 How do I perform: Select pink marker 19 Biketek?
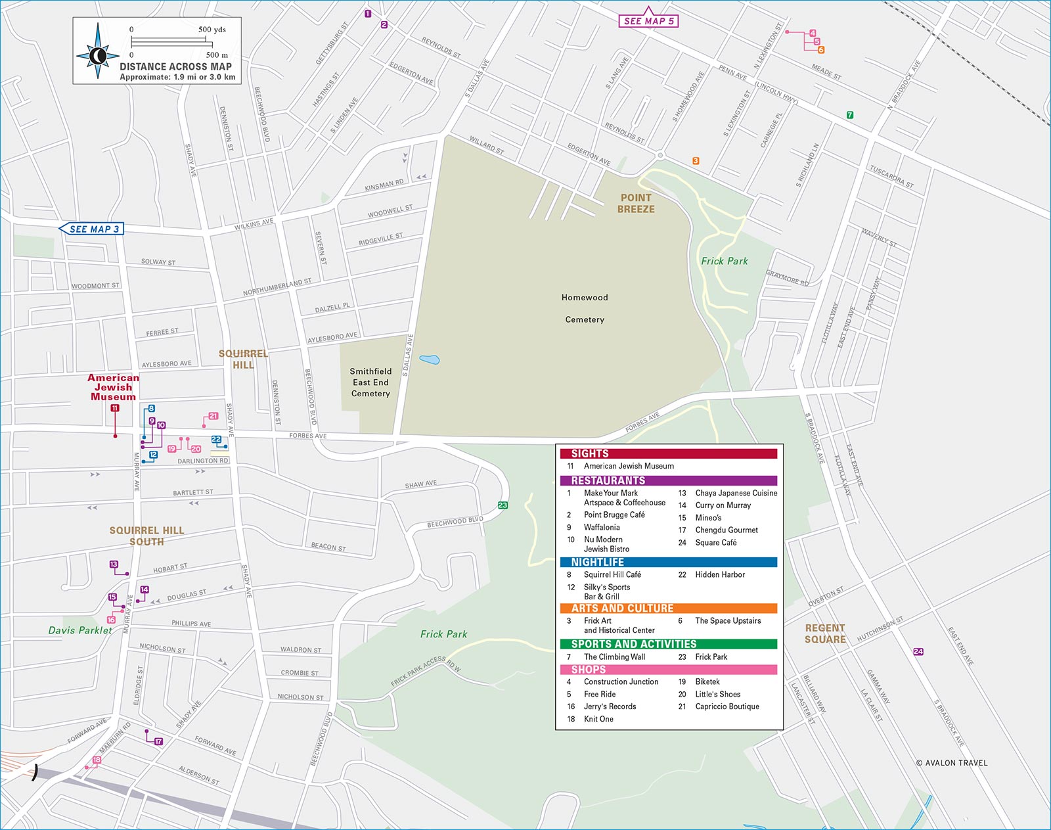pos(172,449)
